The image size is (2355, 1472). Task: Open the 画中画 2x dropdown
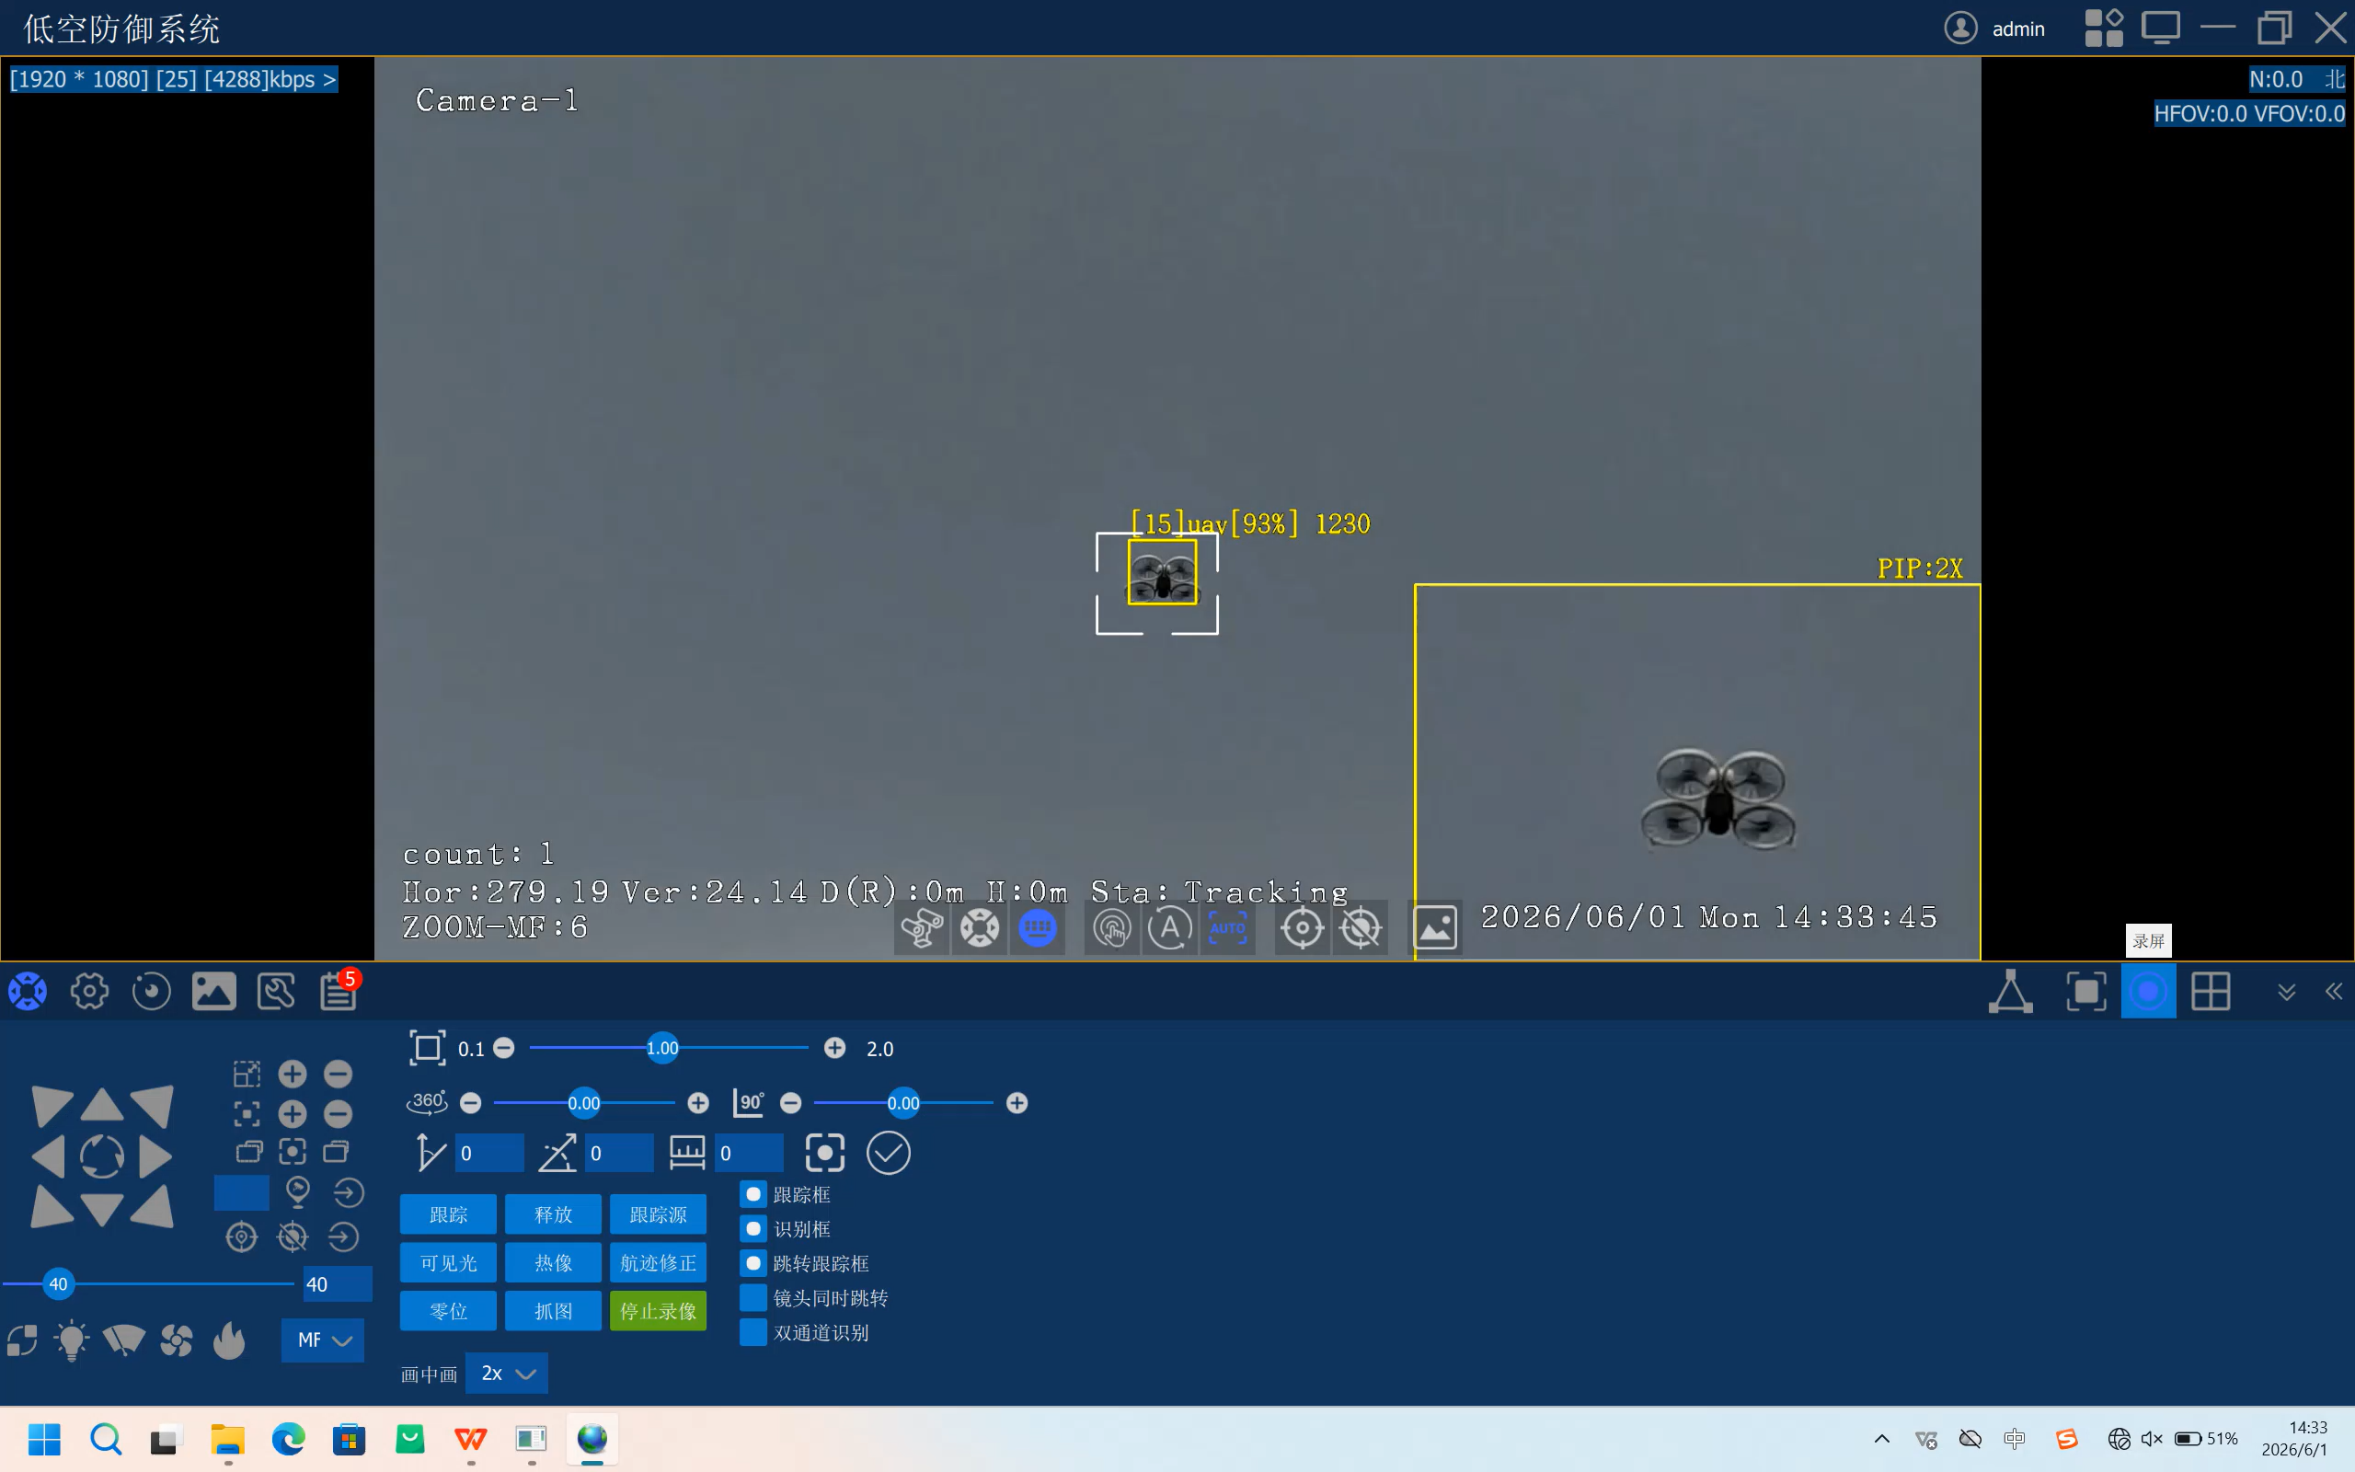click(x=507, y=1374)
